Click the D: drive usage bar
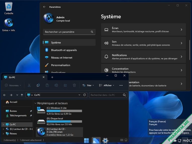This screenshot has height=144, width=192. (64, 121)
